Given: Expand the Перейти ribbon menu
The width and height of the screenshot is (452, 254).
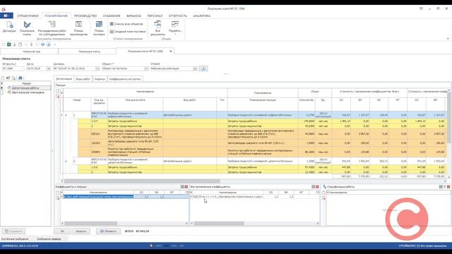Looking at the screenshot, I should 175,28.
